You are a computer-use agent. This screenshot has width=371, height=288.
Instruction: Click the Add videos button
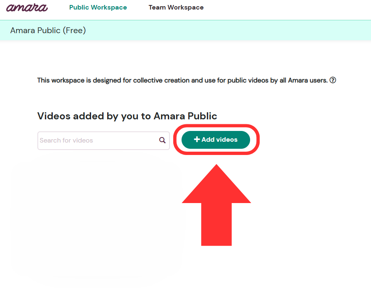(216, 140)
